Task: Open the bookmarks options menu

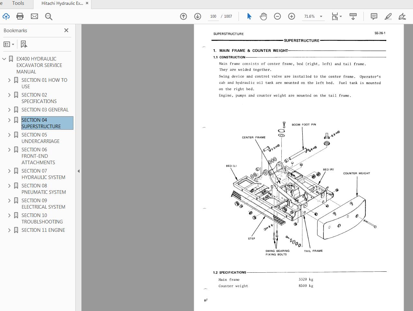Action: pyautogui.click(x=8, y=44)
